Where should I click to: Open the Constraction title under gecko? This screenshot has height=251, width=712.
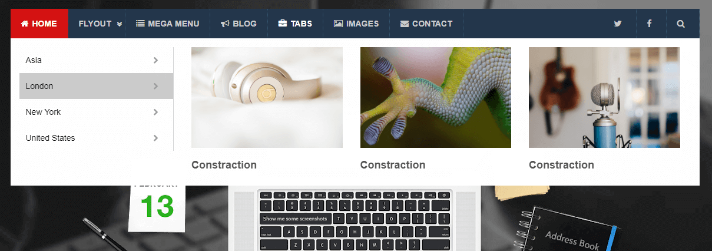(x=393, y=165)
